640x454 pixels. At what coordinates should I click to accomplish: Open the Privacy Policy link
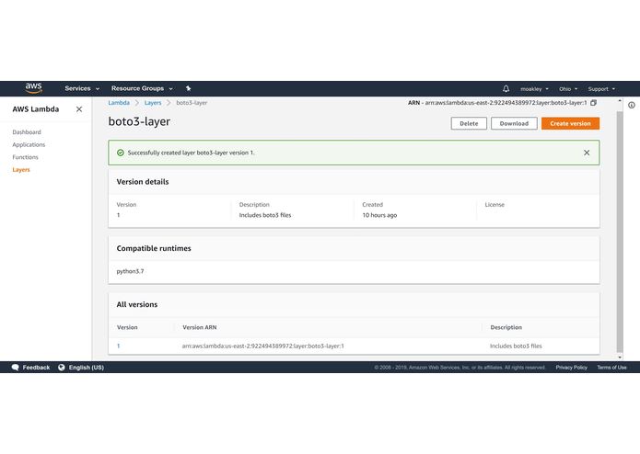click(x=571, y=368)
